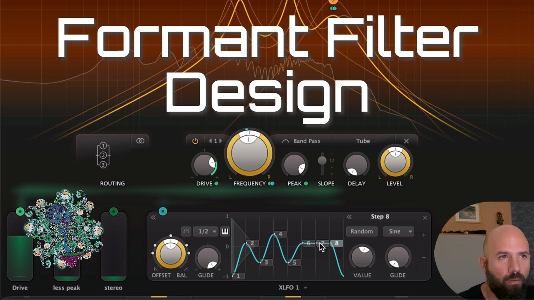
Task: Select step 5 in the XLFO
Action: (x=294, y=262)
